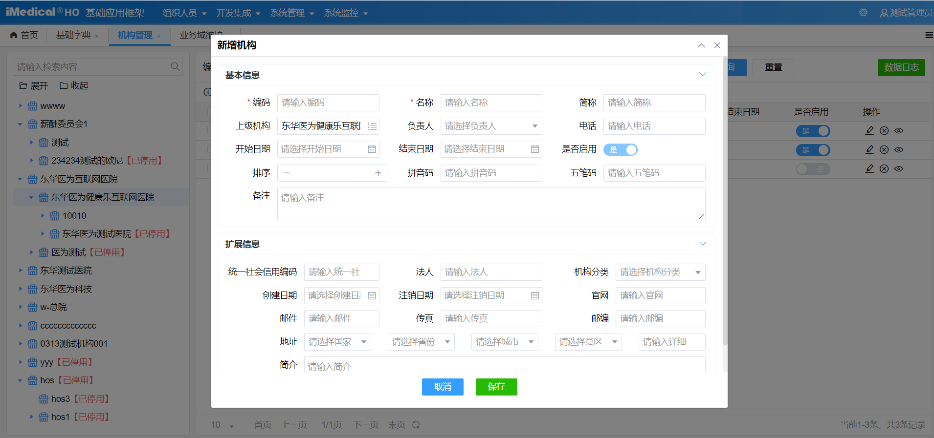Image resolution: width=934 pixels, height=438 pixels.
Task: Toggle 是否启用 switch in first table row
Action: click(813, 131)
